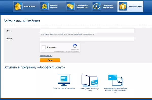Click the hint text «Номер карты, адрес электронной почты...»
The width and height of the screenshot is (152, 100).
(x=67, y=34)
